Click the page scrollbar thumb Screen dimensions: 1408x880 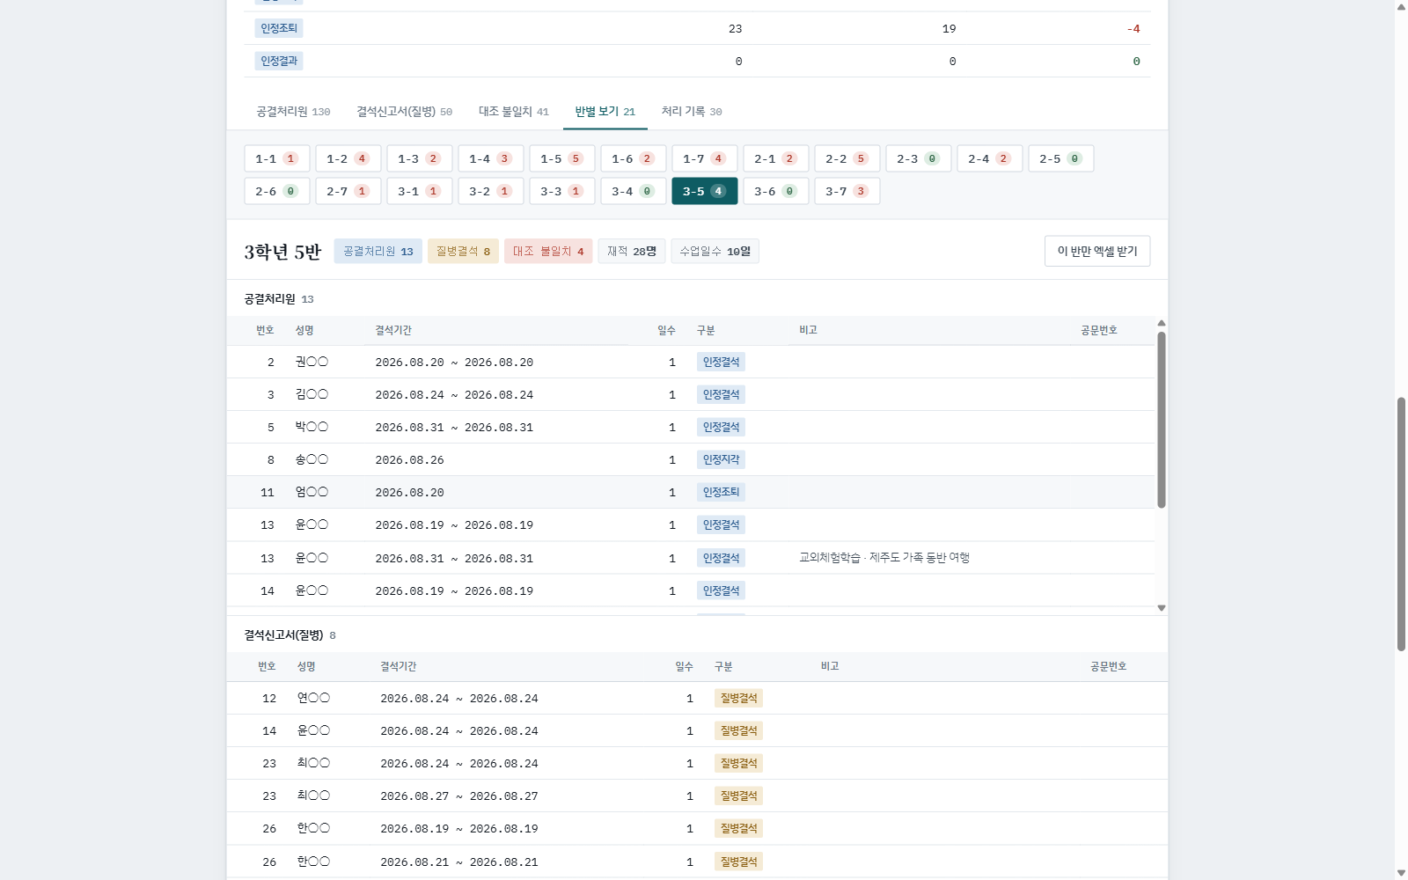pyautogui.click(x=1401, y=524)
